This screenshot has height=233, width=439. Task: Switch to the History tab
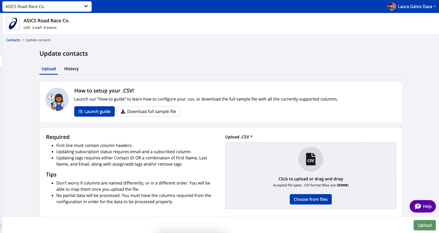point(71,69)
